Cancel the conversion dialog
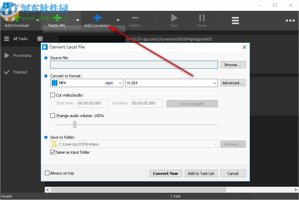This screenshot has width=299, height=200. coord(233,174)
